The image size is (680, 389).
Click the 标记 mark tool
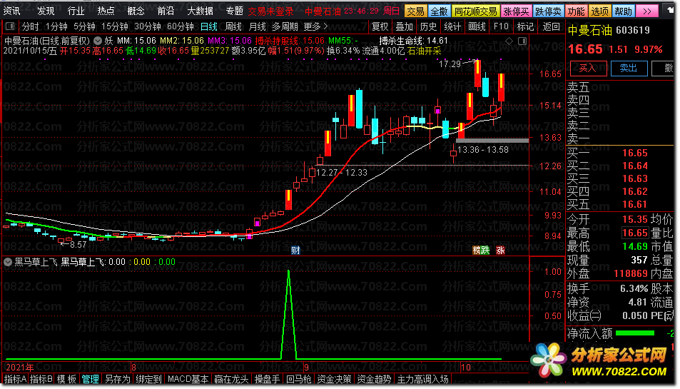(x=525, y=26)
